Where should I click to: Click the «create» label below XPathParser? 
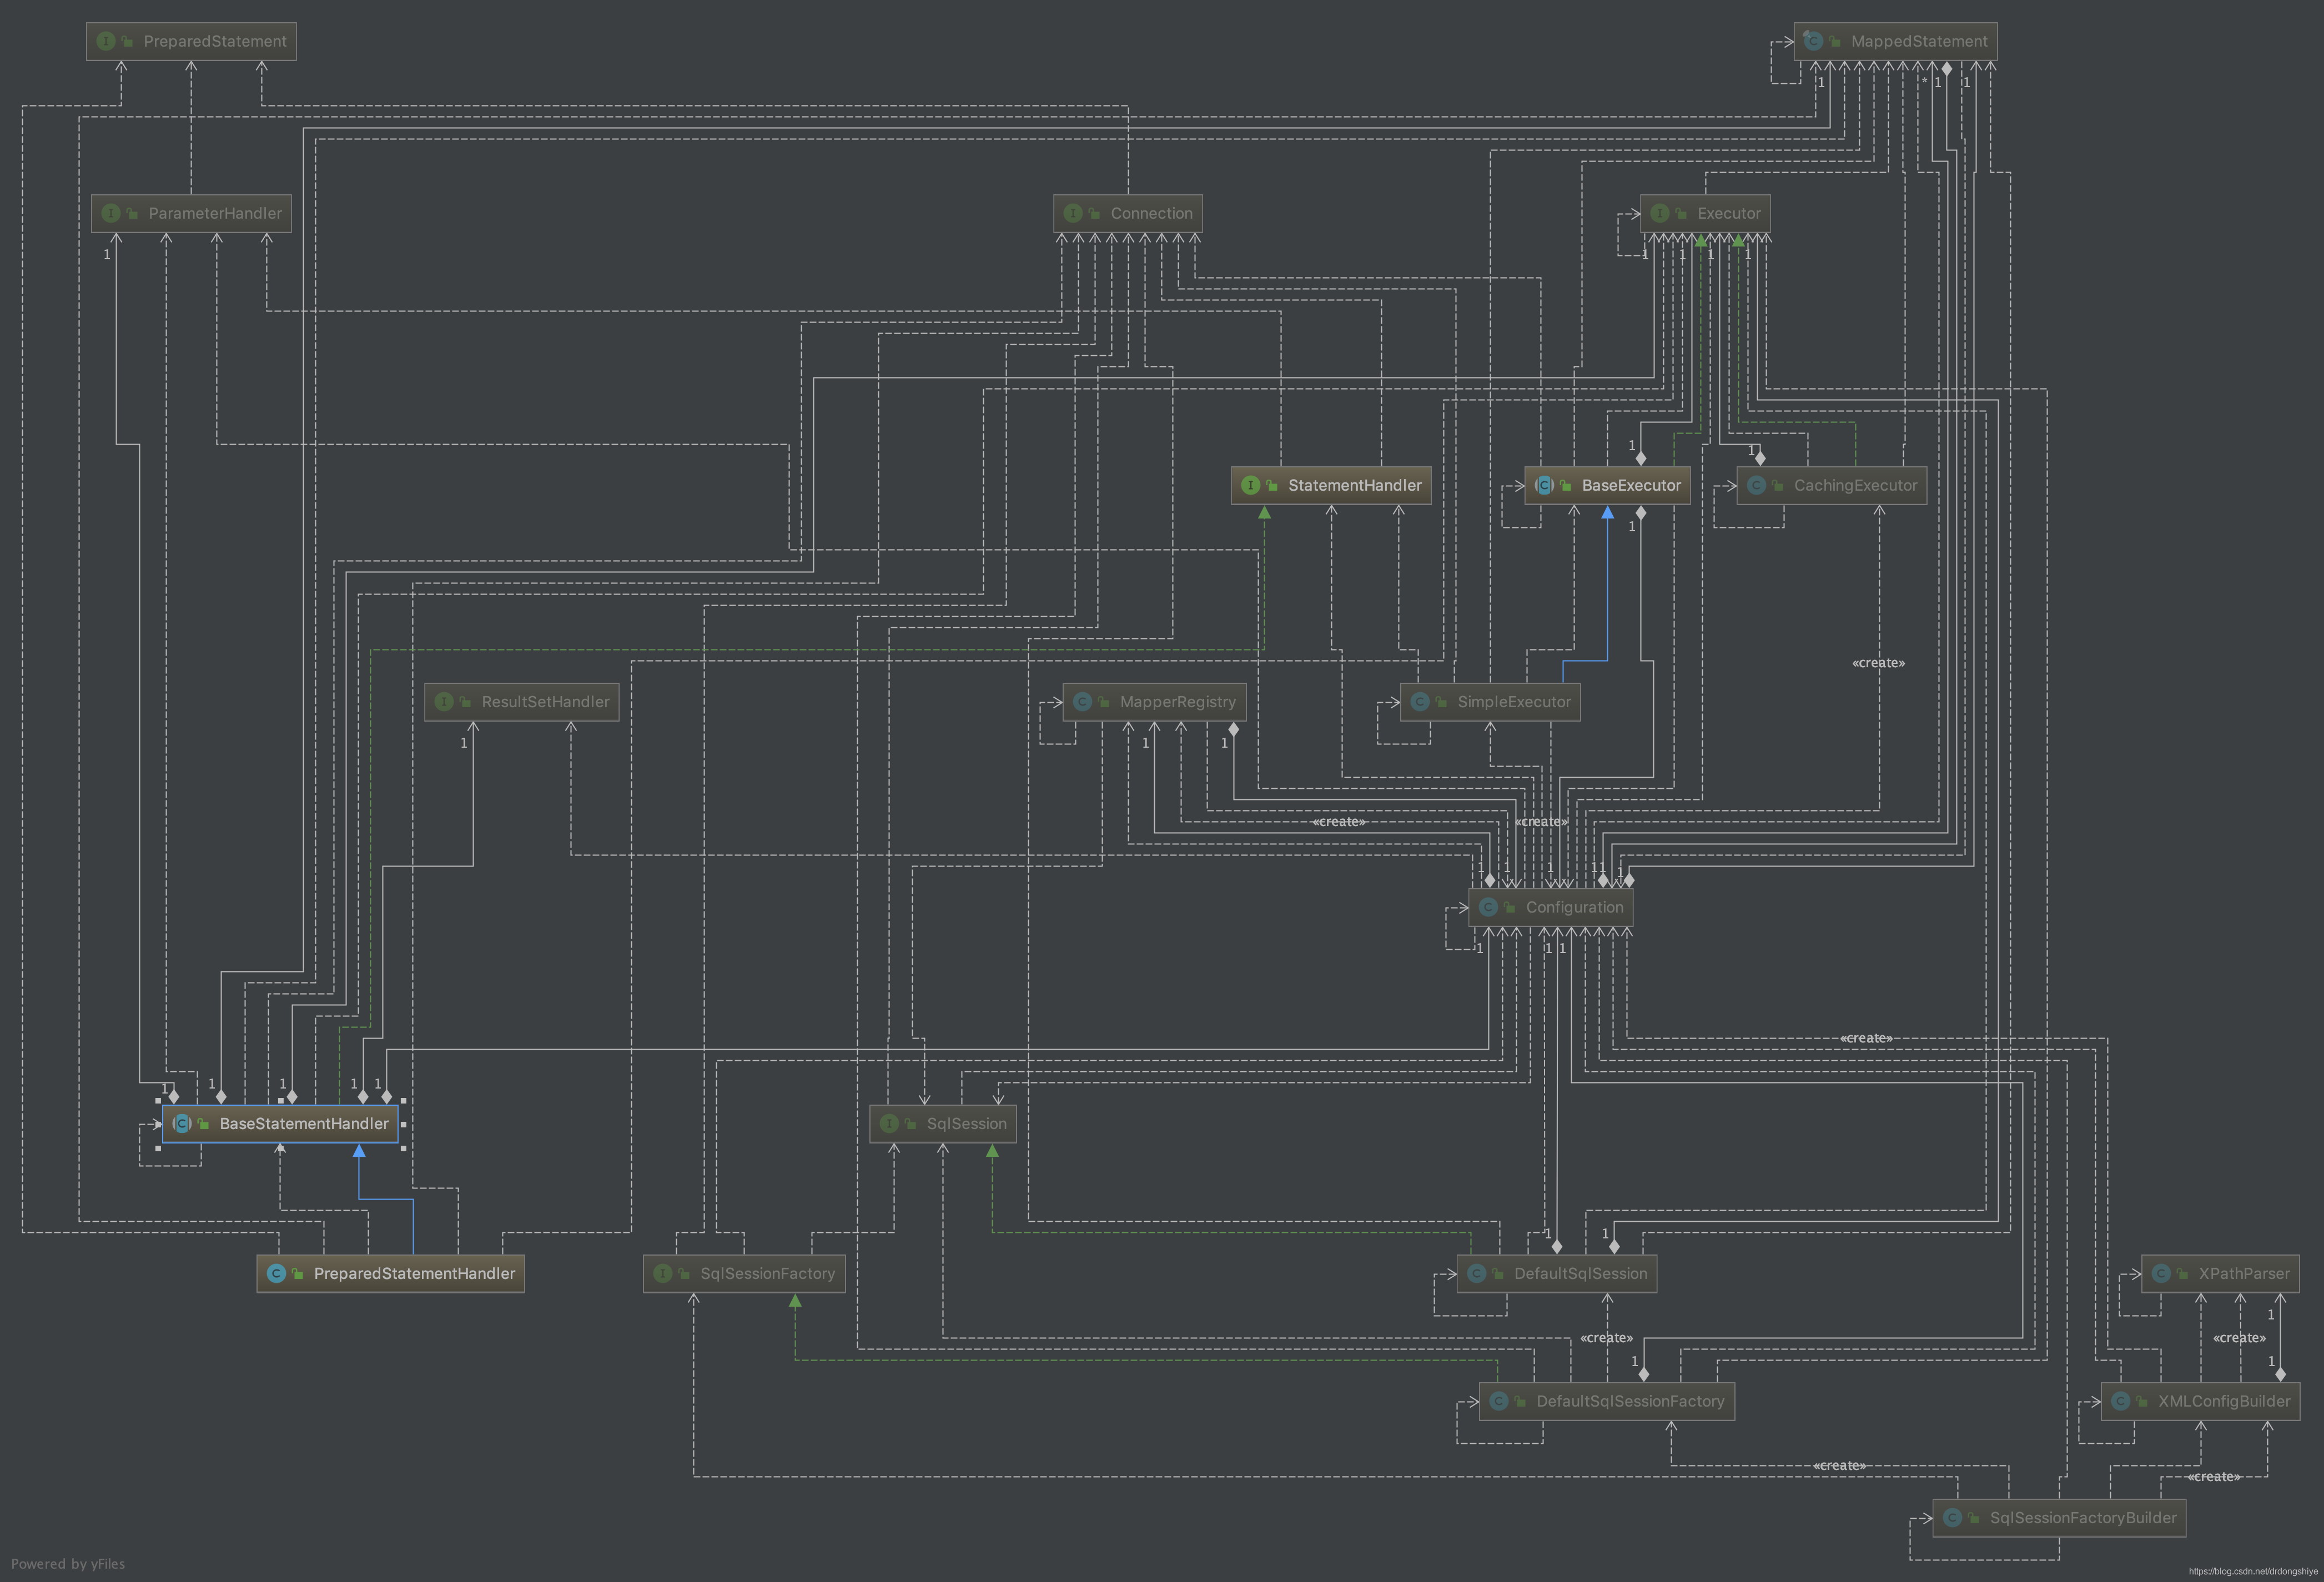2239,1338
